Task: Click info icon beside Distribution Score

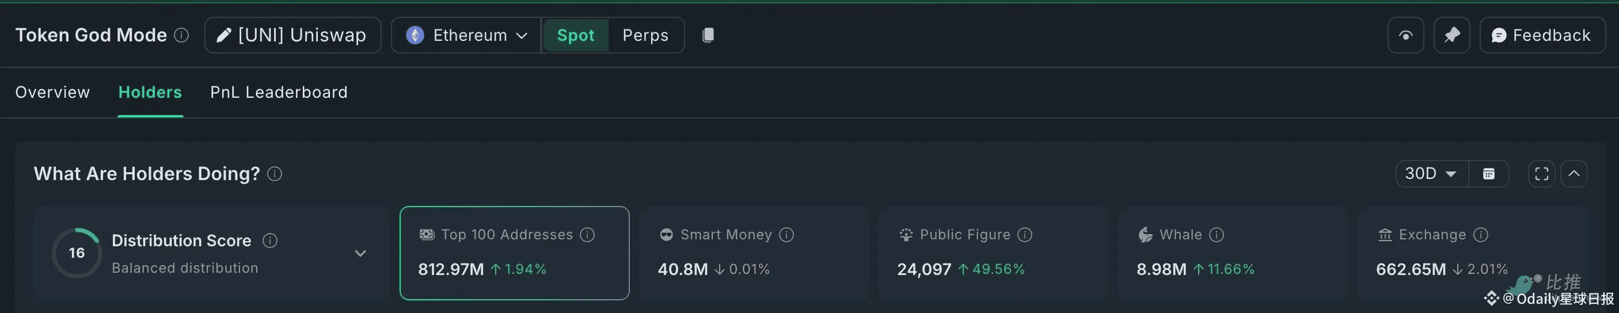Action: tap(270, 241)
